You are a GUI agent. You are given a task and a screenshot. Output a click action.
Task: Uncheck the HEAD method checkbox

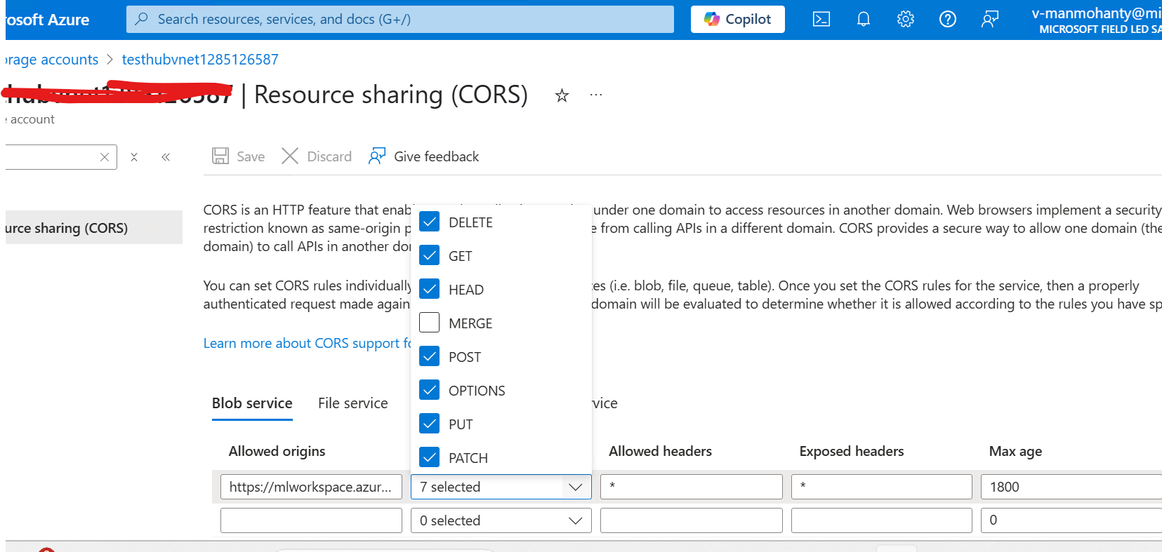coord(430,289)
